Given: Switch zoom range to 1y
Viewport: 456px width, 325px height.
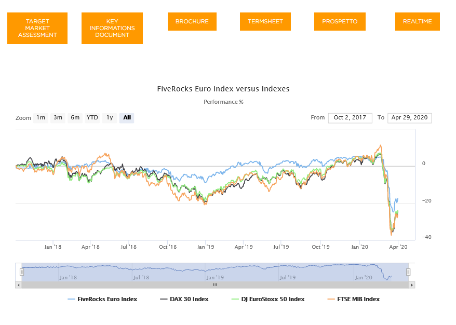Looking at the screenshot, I should click(x=110, y=118).
